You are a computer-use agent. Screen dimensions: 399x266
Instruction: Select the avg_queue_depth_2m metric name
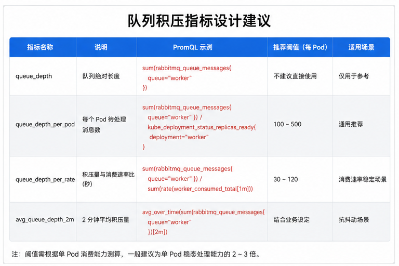[45, 220]
